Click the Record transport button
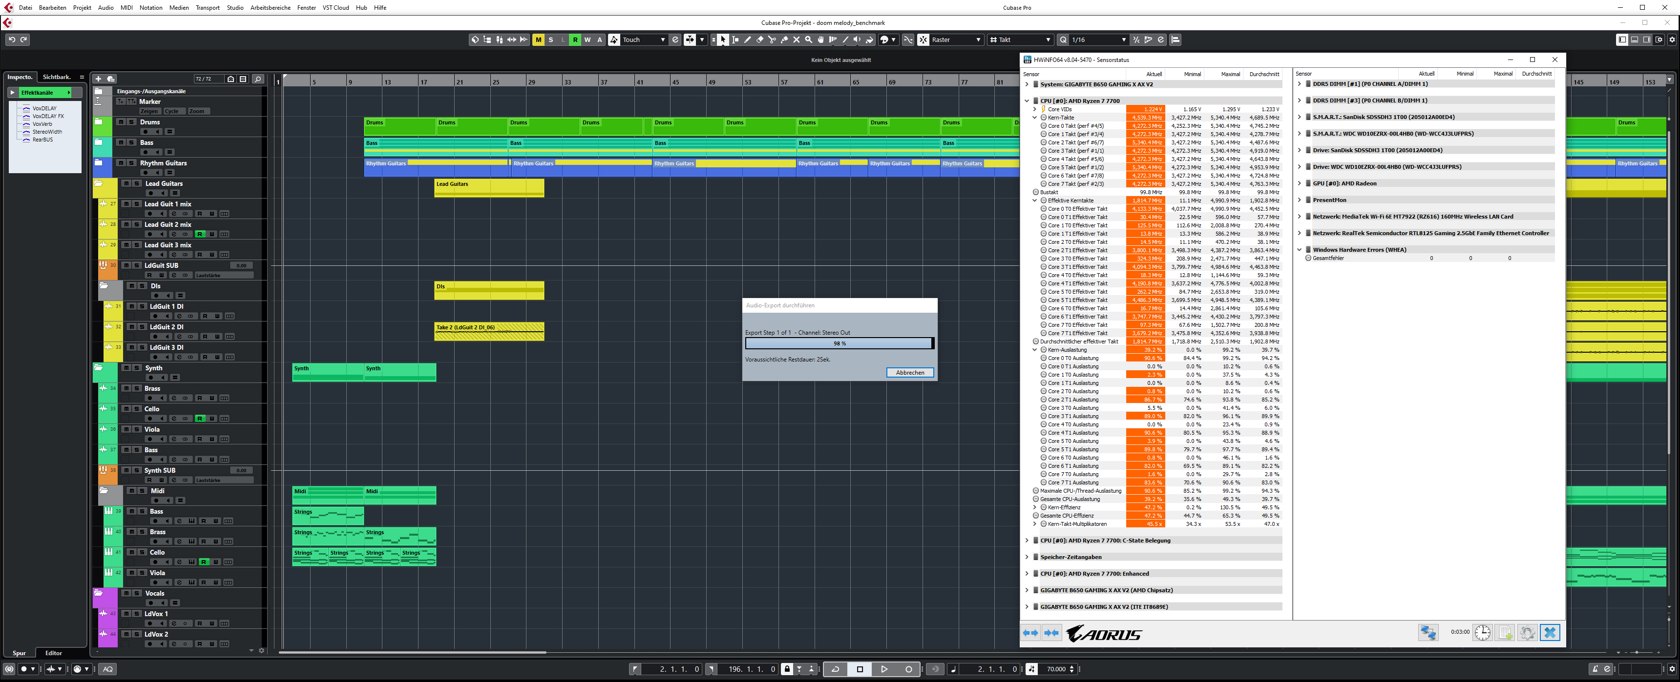 pos(908,669)
